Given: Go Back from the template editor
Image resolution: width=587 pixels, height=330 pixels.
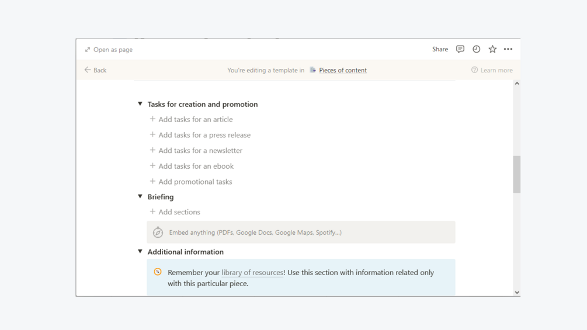Looking at the screenshot, I should (95, 70).
